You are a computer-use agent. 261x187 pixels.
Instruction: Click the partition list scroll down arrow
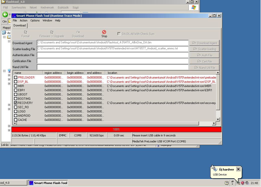218,119
